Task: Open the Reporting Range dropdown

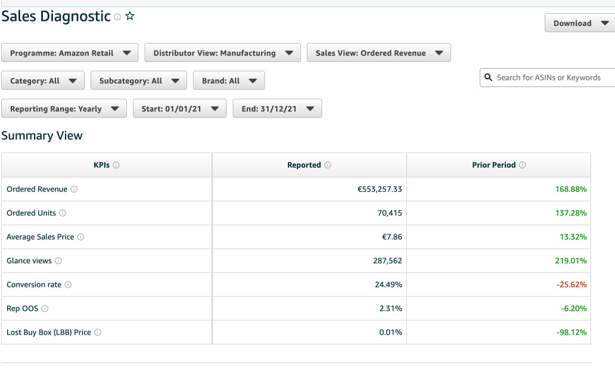Action: click(64, 108)
